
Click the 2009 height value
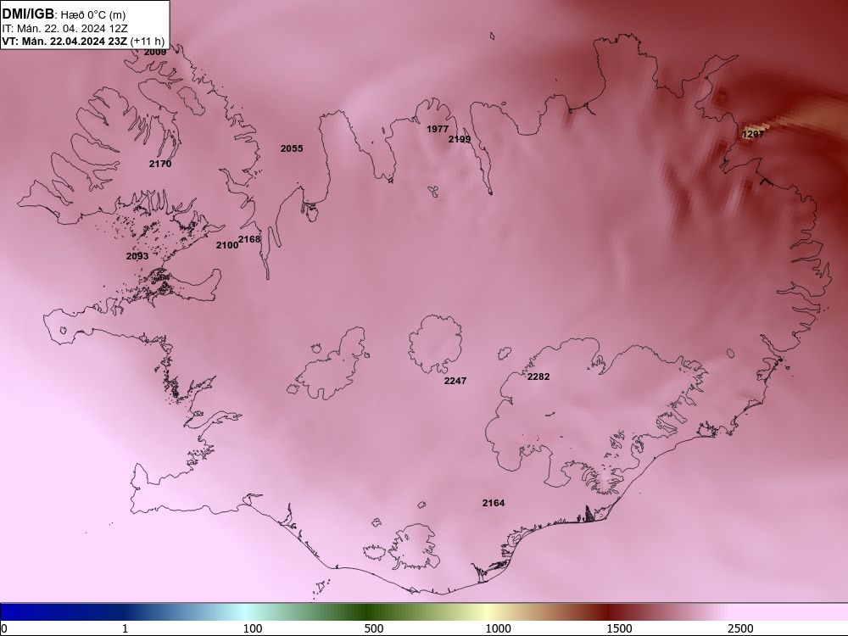(155, 52)
